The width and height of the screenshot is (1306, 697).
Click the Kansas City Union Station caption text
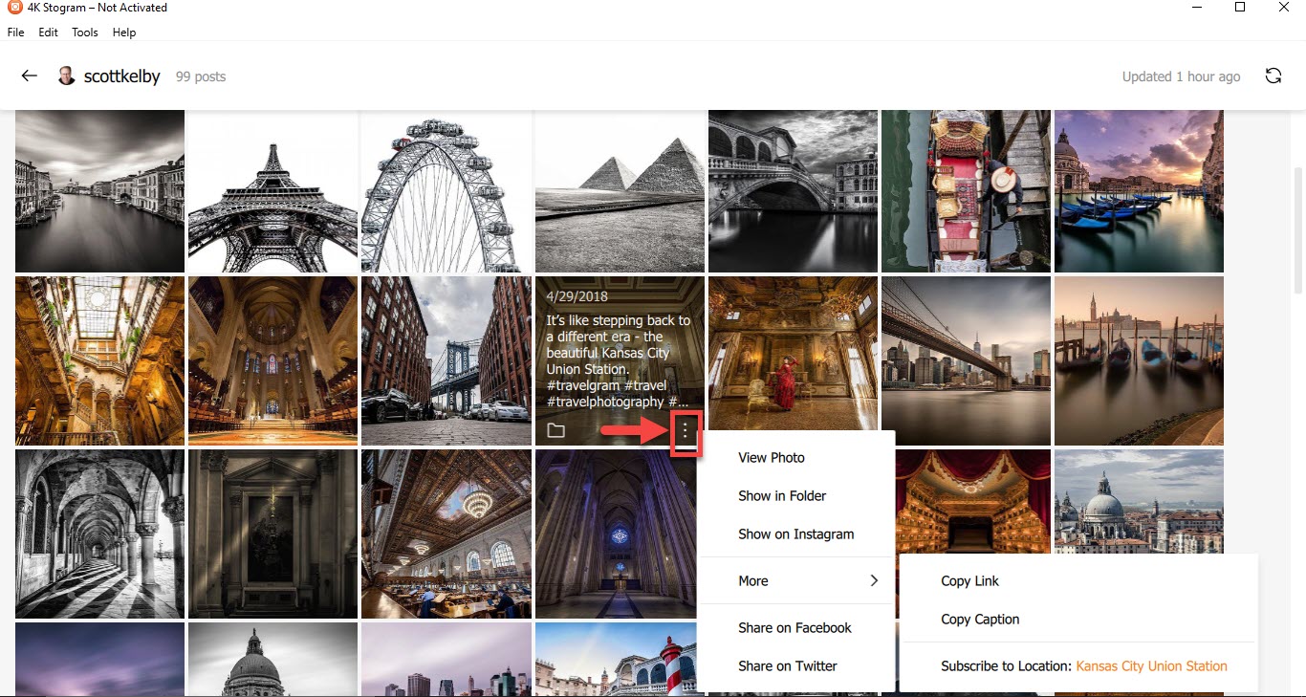point(619,361)
